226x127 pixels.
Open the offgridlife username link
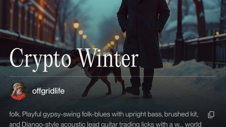[48, 91]
